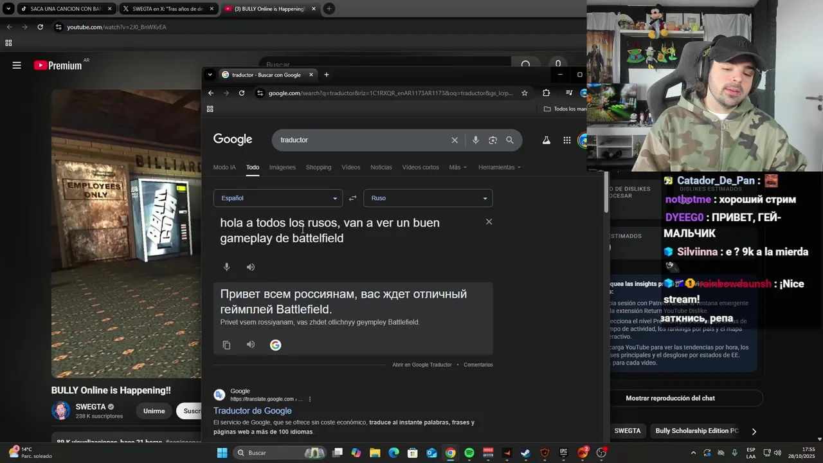Copy the Russian translation
823x463 pixels.
226,345
